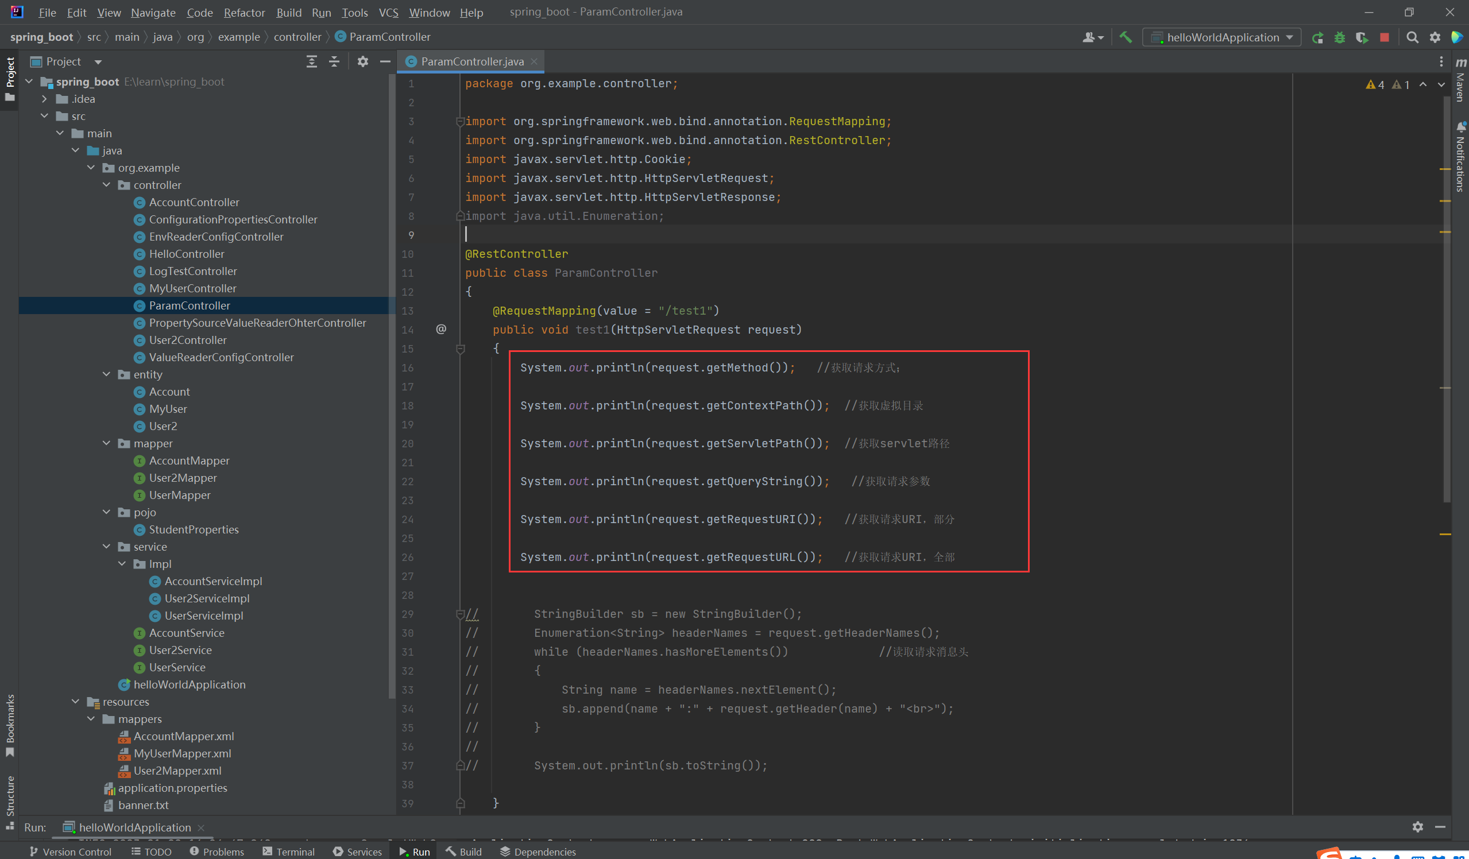Close the ParamController.java editor tab
The height and width of the screenshot is (859, 1469).
(534, 62)
